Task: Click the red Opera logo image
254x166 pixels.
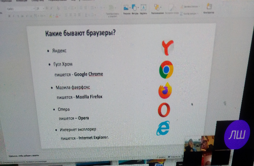Action: (x=164, y=110)
